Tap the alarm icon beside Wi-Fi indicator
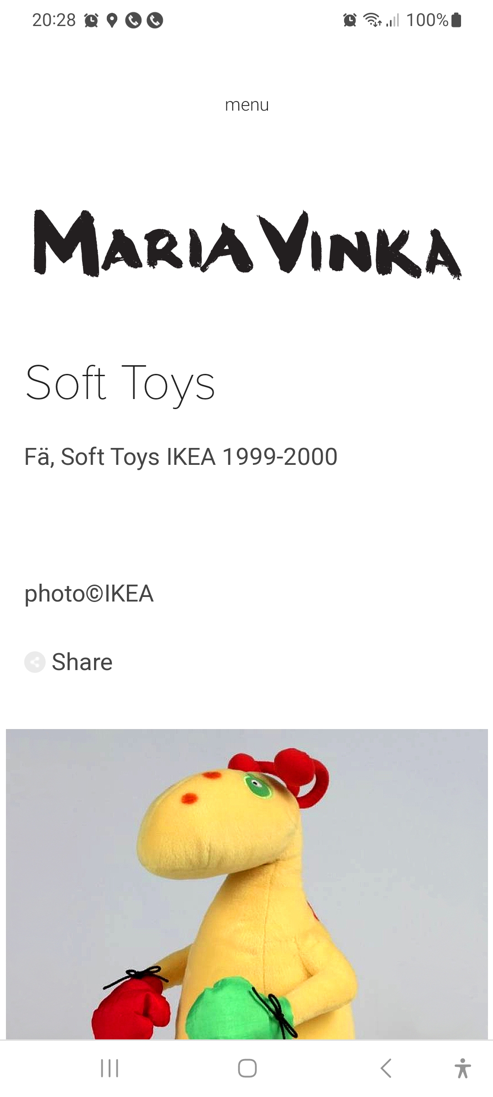The image size is (493, 1097). (x=350, y=20)
